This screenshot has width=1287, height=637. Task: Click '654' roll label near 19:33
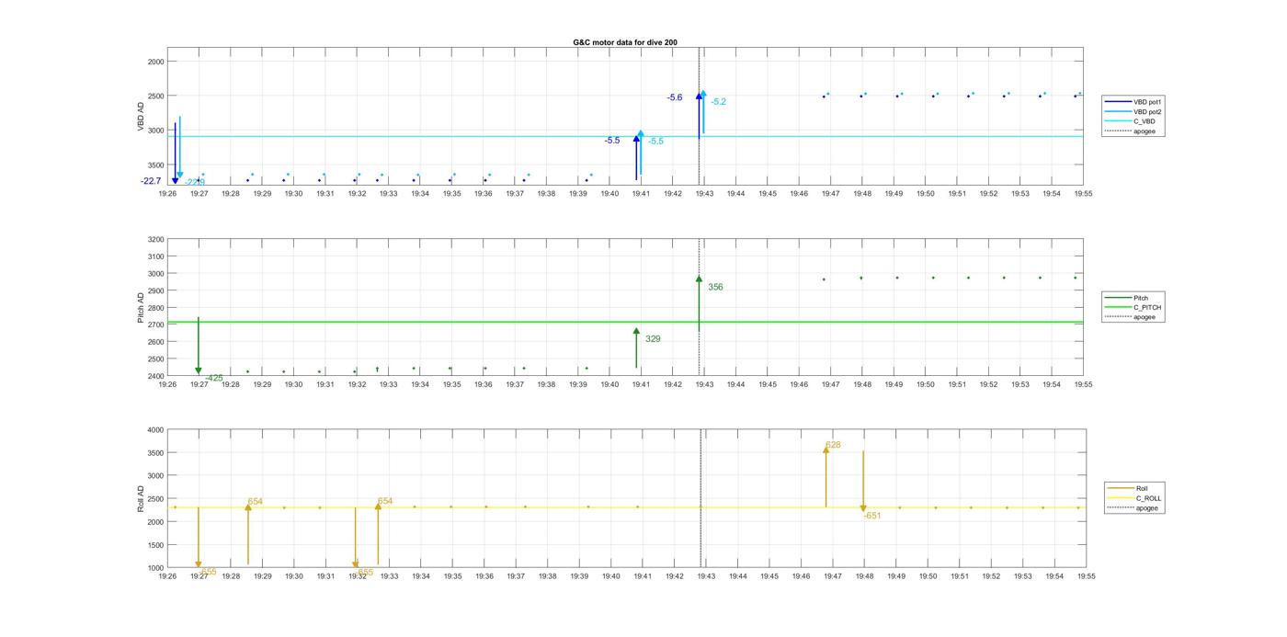coord(385,501)
